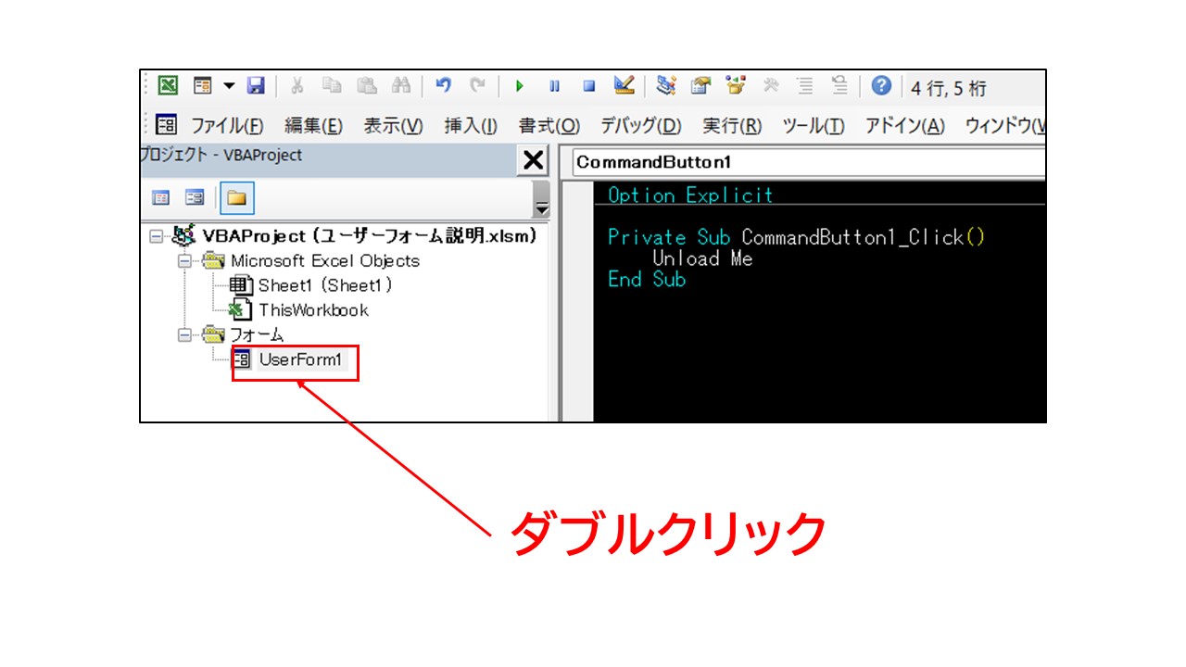Screen dimensions: 1186x667
Task: Run the macro with green play icon
Action: point(520,86)
